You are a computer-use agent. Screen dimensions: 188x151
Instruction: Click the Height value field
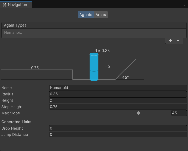118,100
